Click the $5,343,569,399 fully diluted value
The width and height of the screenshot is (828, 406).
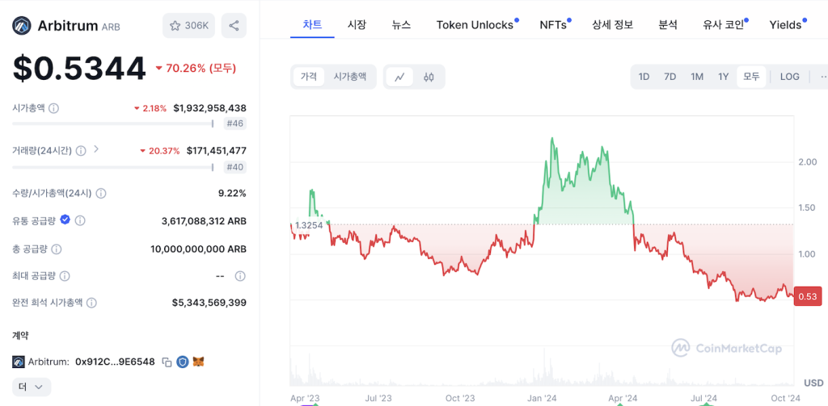209,303
